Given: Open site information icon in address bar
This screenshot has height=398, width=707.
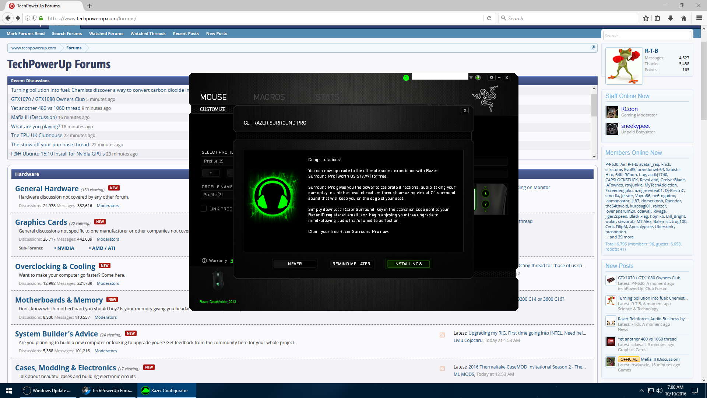Looking at the screenshot, I should [28, 18].
